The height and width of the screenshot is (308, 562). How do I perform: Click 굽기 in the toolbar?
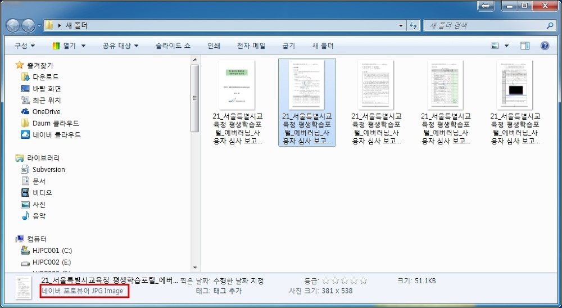288,46
